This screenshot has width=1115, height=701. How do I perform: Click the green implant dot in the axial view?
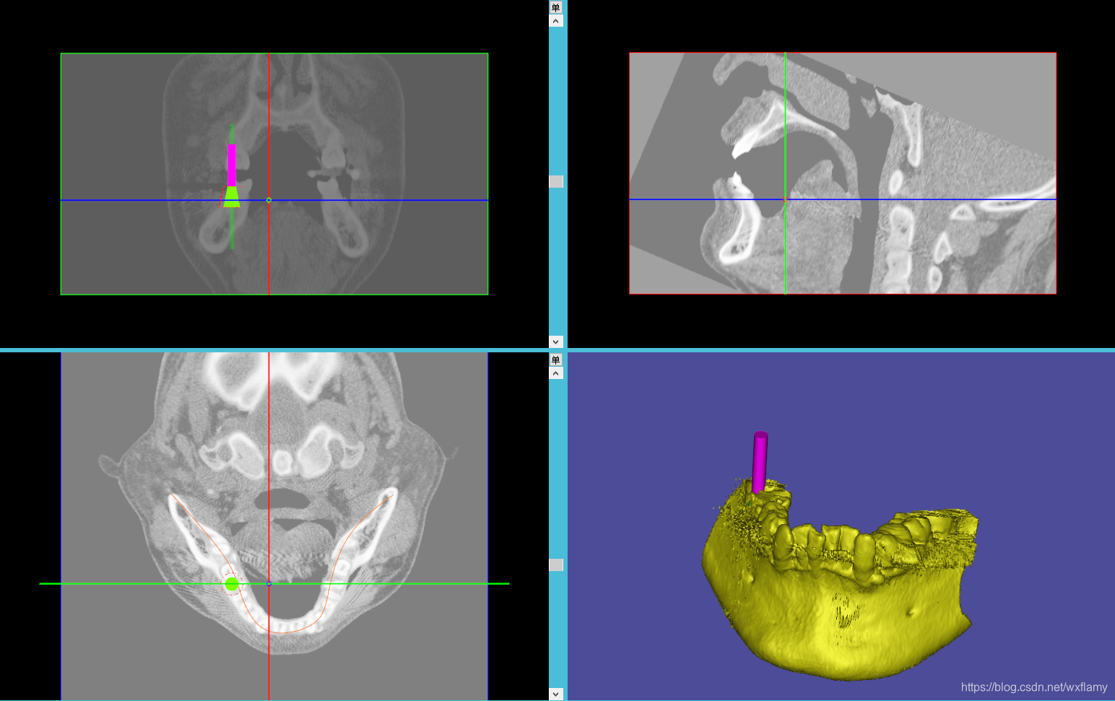pos(231,584)
